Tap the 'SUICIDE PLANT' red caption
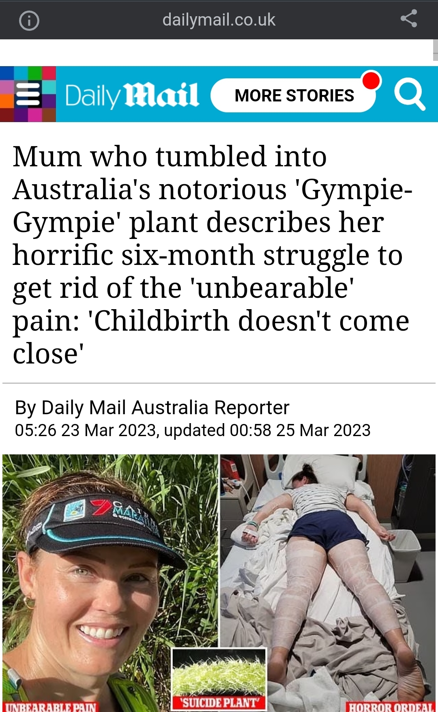This screenshot has height=712, width=438. tap(219, 703)
